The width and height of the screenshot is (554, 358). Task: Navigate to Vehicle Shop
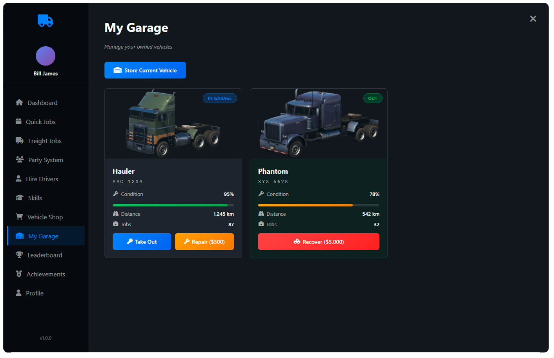point(46,217)
